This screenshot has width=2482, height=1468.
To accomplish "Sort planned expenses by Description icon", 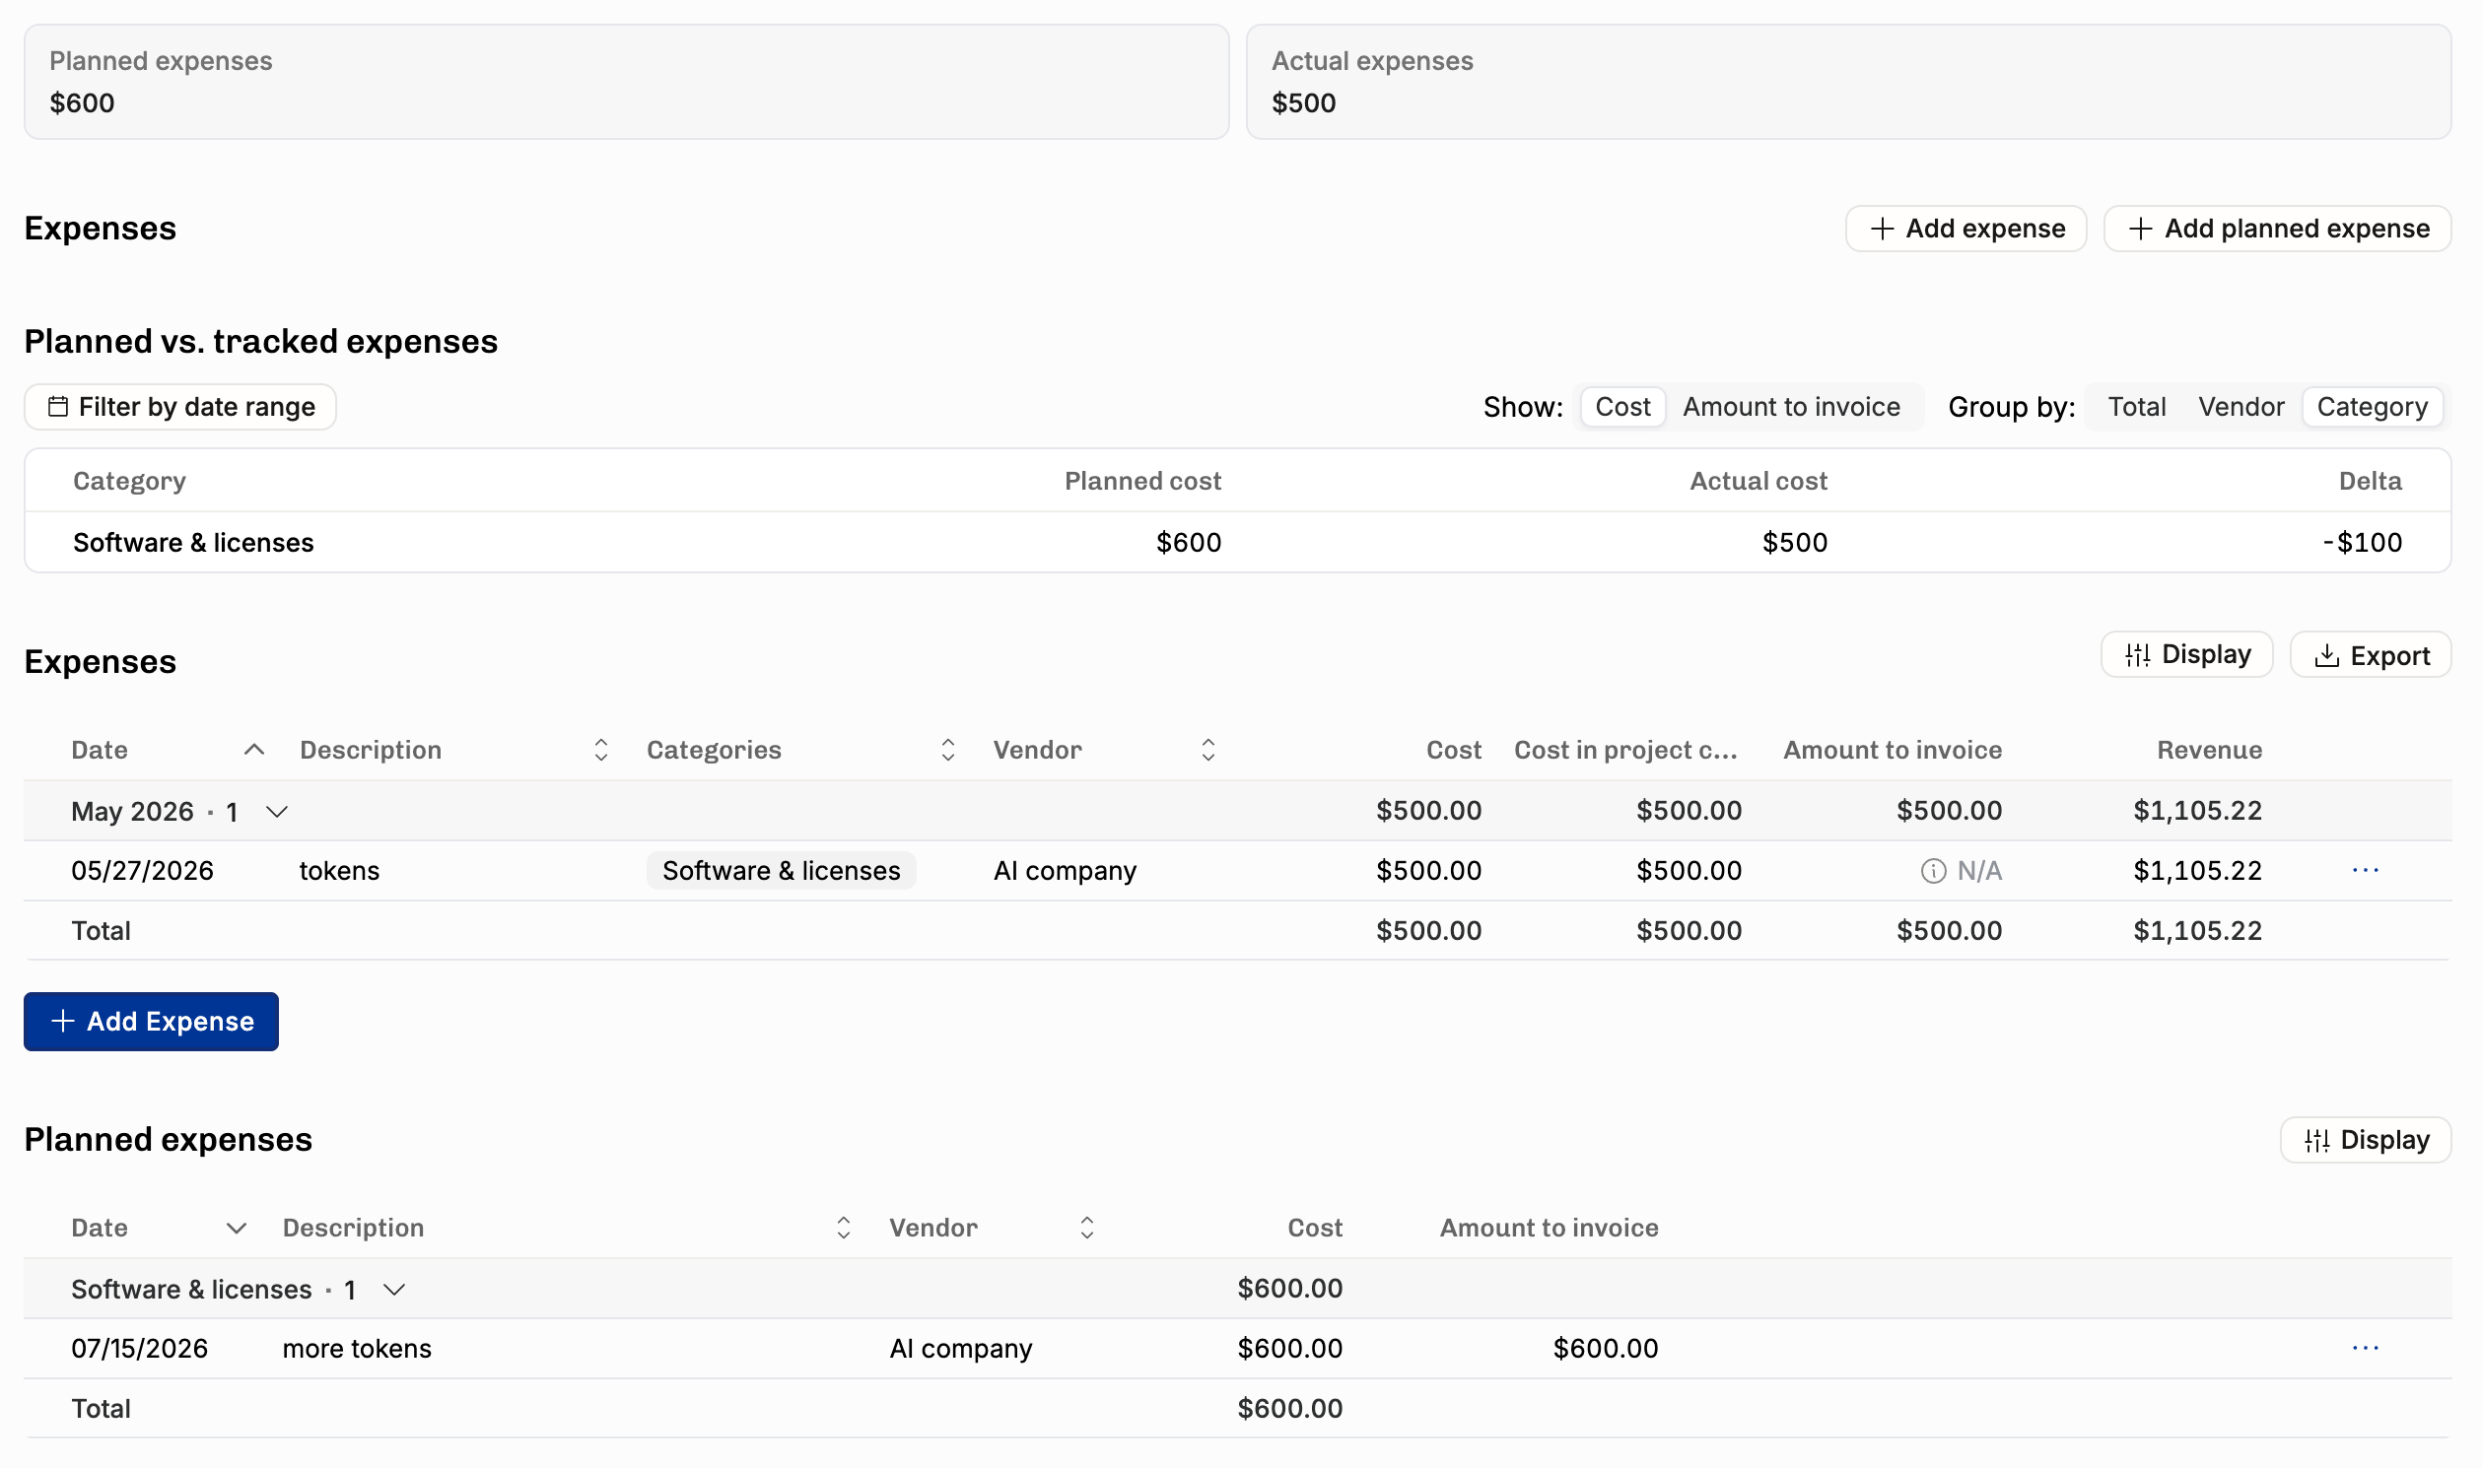I will (x=843, y=1228).
